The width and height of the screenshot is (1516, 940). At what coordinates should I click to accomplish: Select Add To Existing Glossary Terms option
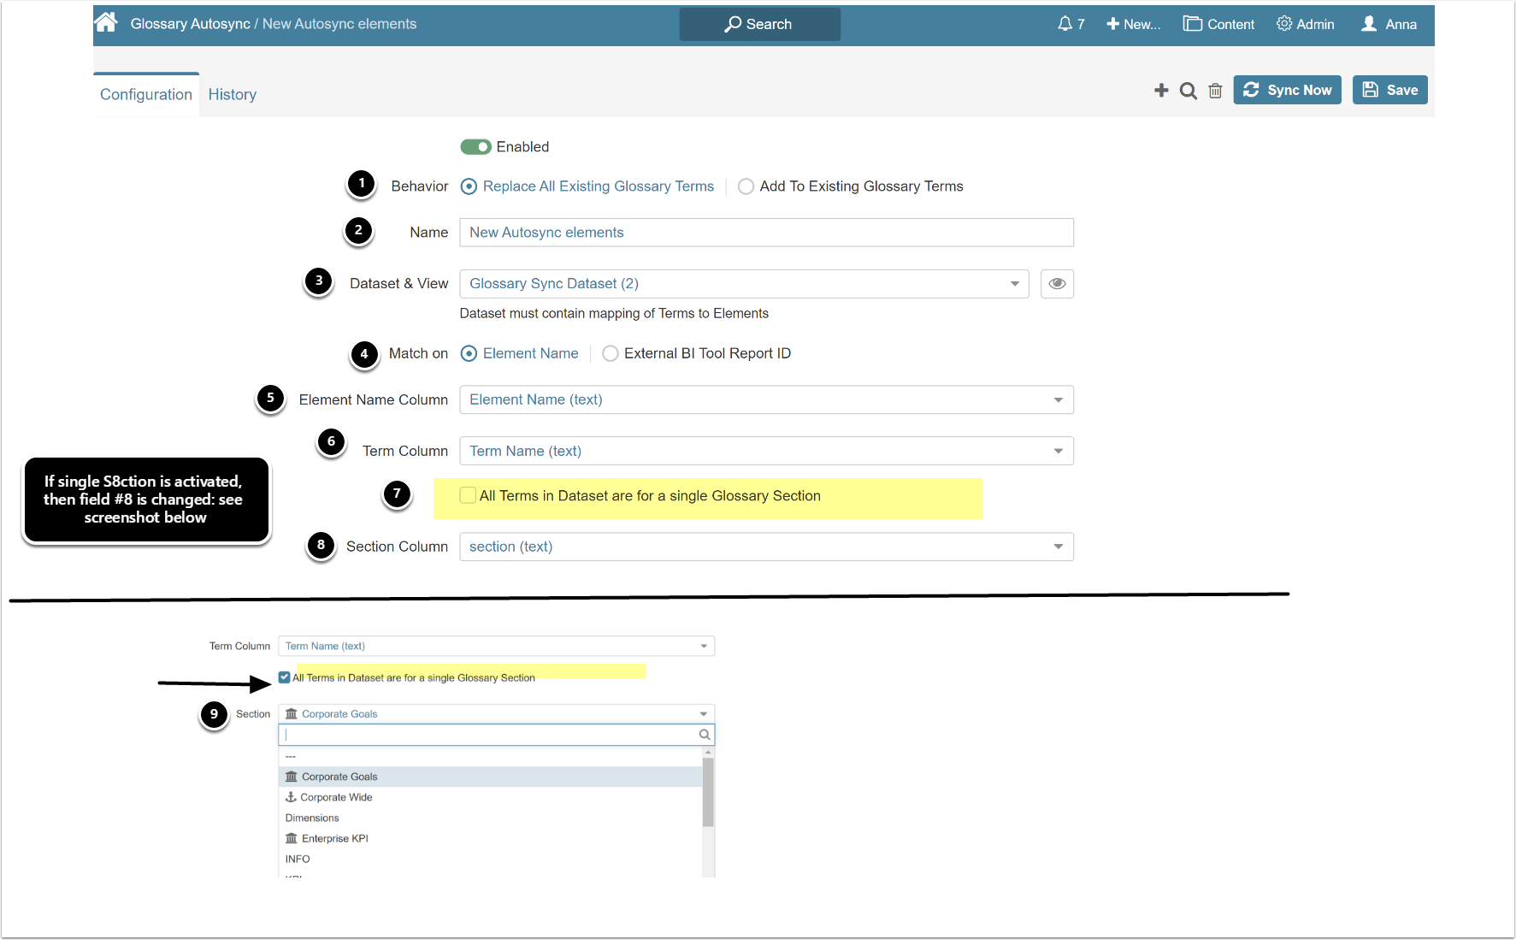click(746, 186)
